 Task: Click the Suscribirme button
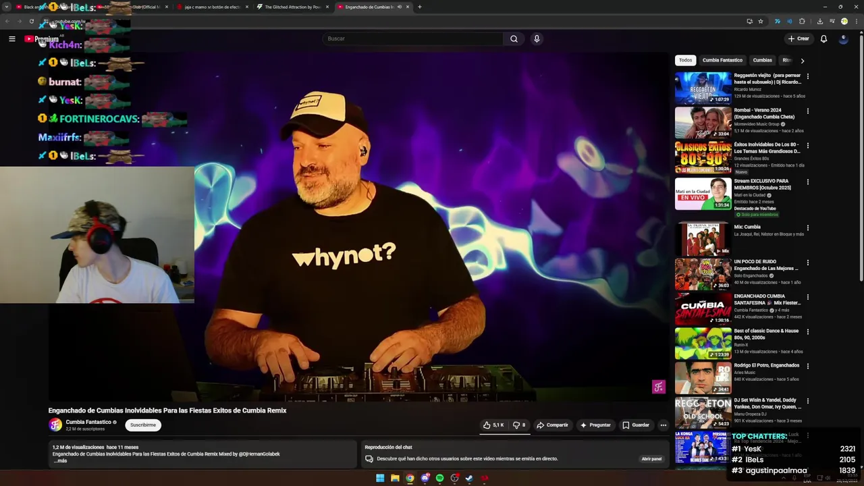click(x=142, y=425)
